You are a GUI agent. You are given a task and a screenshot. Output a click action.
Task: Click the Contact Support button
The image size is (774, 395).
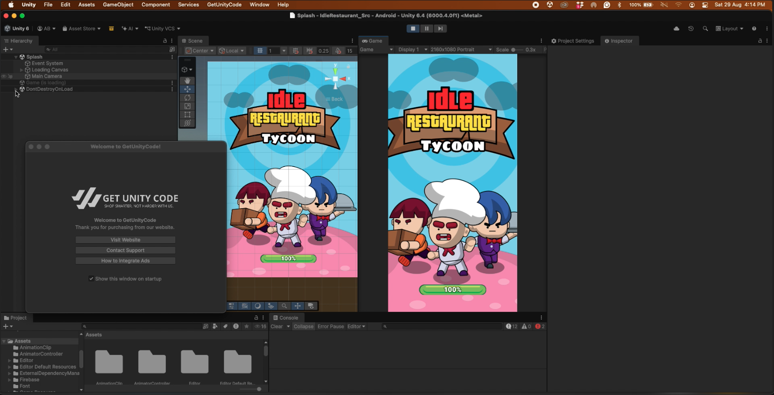125,250
